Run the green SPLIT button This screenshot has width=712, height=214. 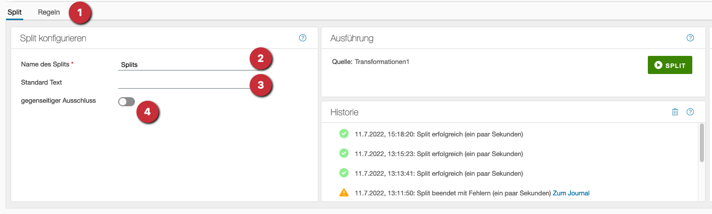coord(670,65)
